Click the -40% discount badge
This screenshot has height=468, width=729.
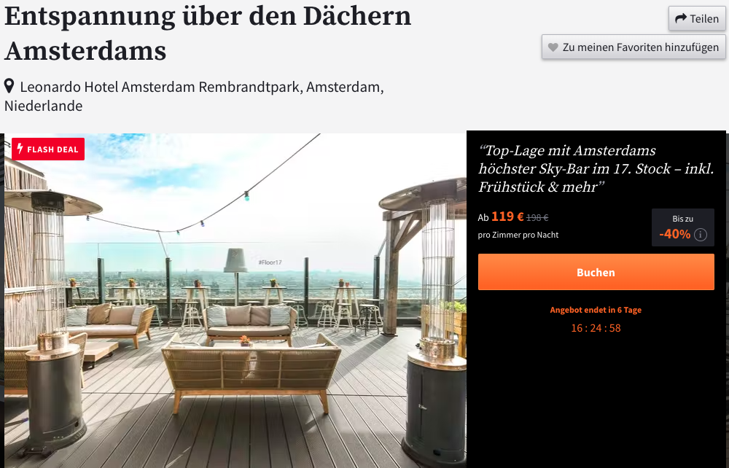pyautogui.click(x=674, y=234)
